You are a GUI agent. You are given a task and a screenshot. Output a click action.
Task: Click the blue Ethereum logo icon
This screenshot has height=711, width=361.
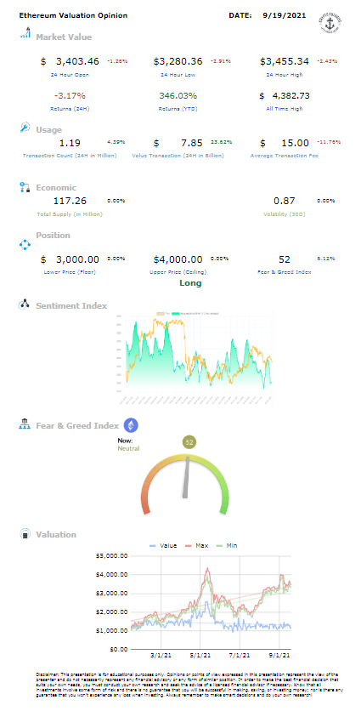tap(131, 425)
